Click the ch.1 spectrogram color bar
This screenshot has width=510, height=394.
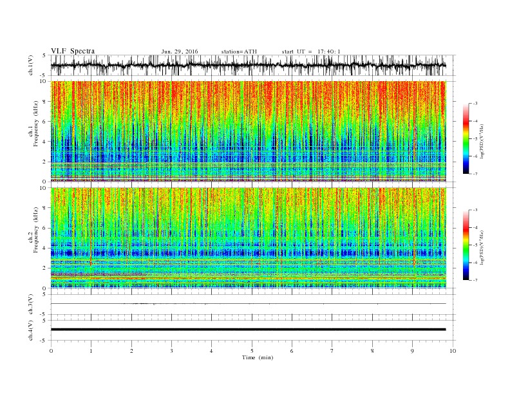[x=466, y=138]
